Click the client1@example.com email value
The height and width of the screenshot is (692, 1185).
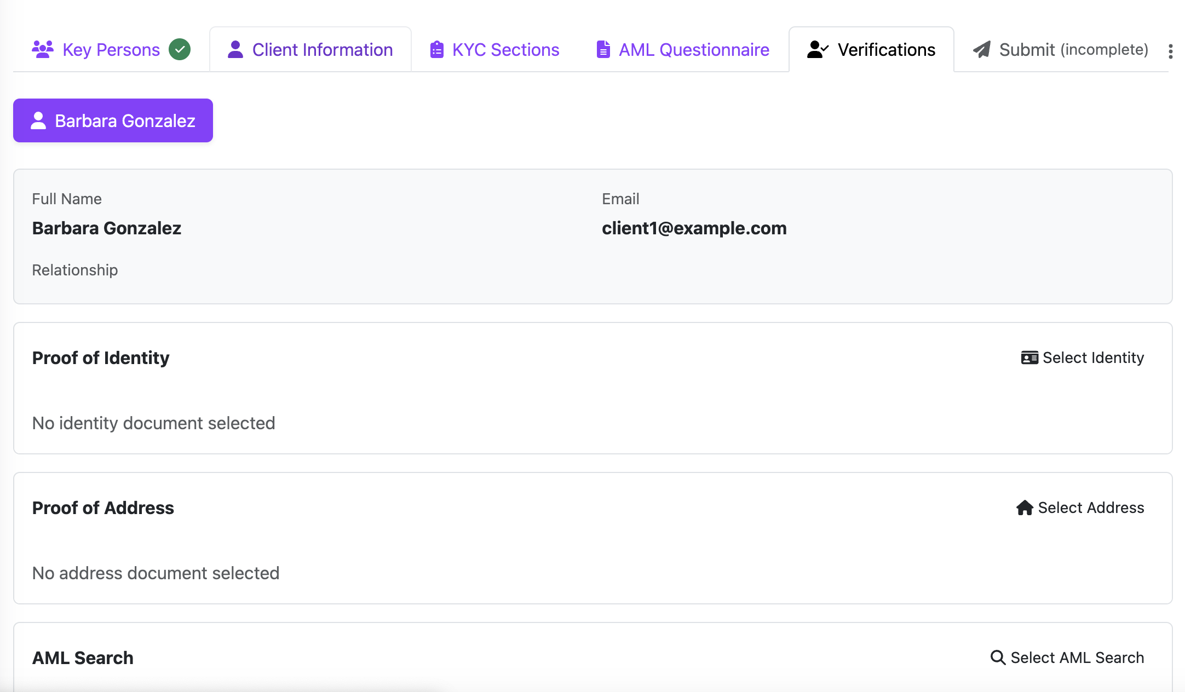(694, 228)
